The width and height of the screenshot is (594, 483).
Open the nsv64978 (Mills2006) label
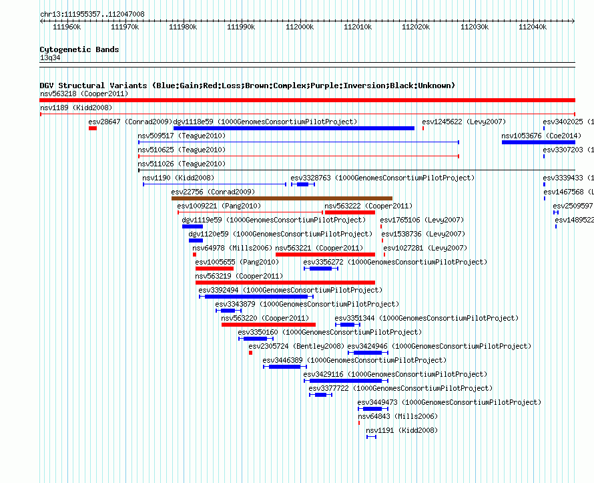(232, 248)
